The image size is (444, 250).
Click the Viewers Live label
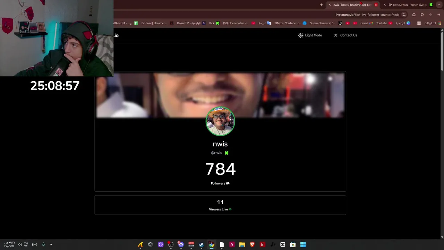click(219, 209)
